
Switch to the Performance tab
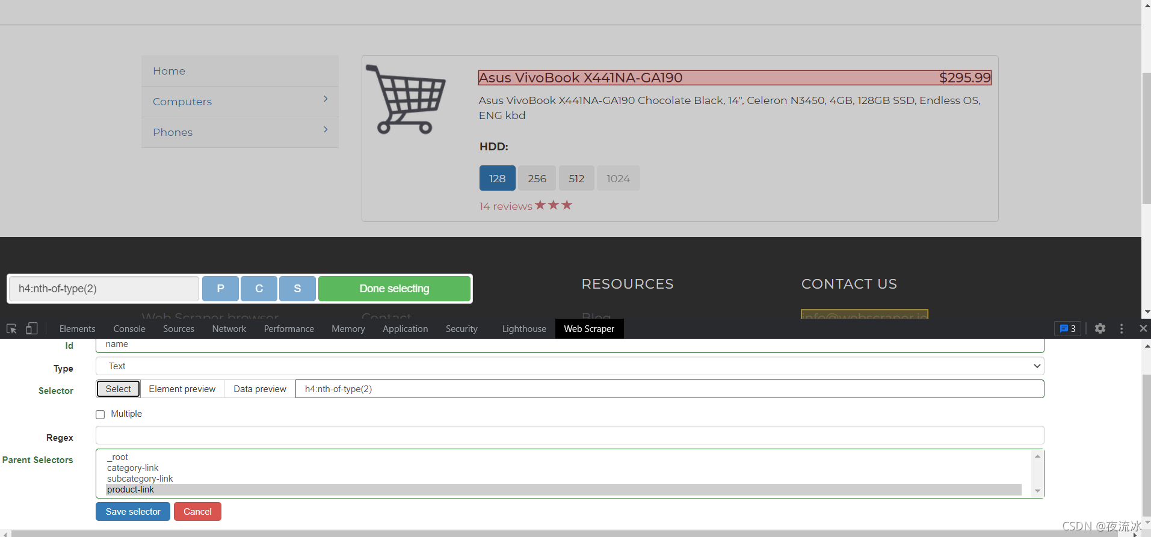click(289, 329)
